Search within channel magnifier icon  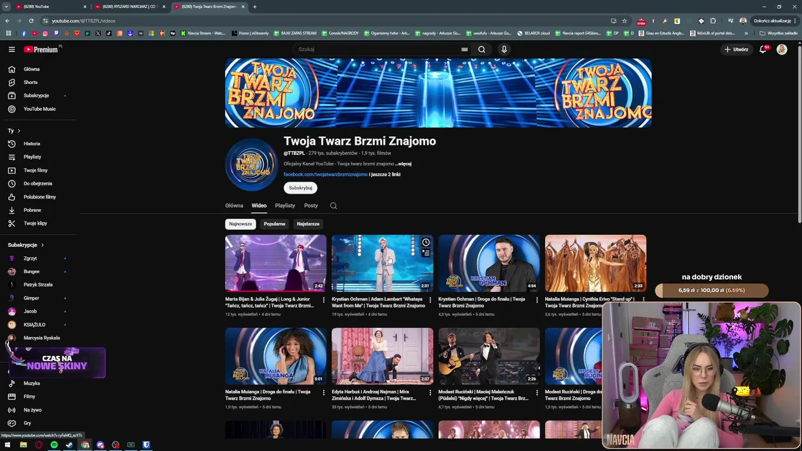333,205
